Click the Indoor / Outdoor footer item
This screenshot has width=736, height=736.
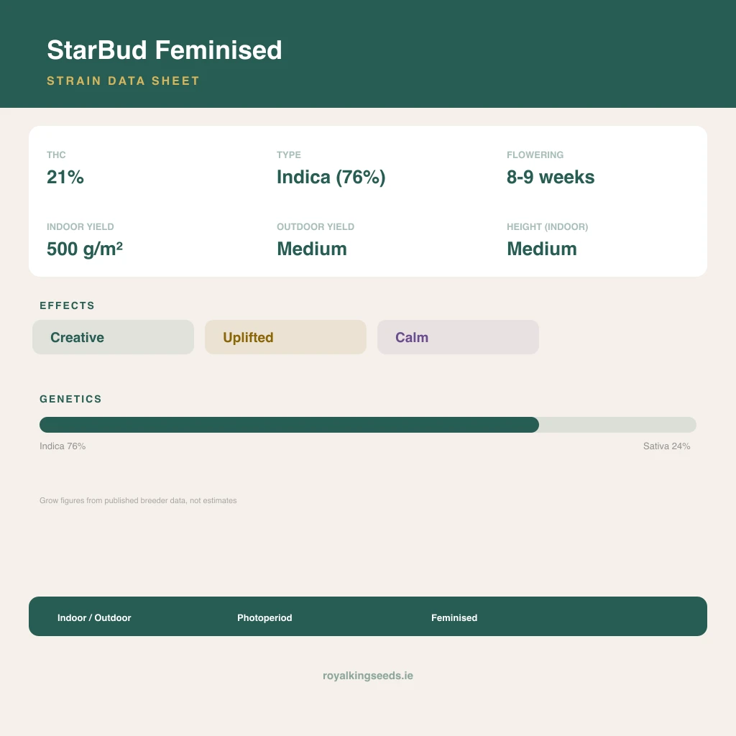94,617
